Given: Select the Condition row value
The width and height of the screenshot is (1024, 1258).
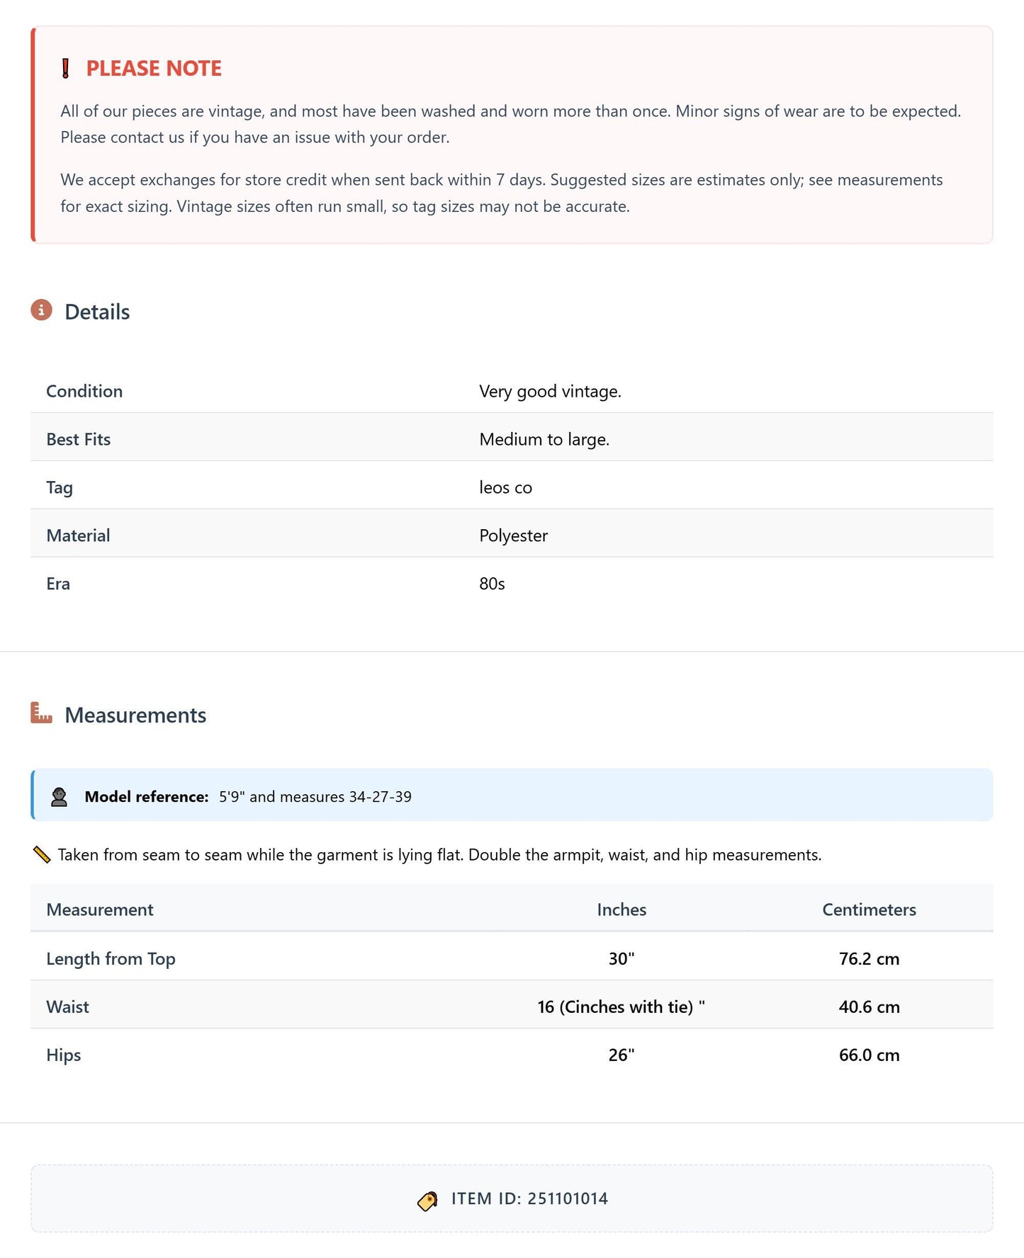Looking at the screenshot, I should 550,391.
